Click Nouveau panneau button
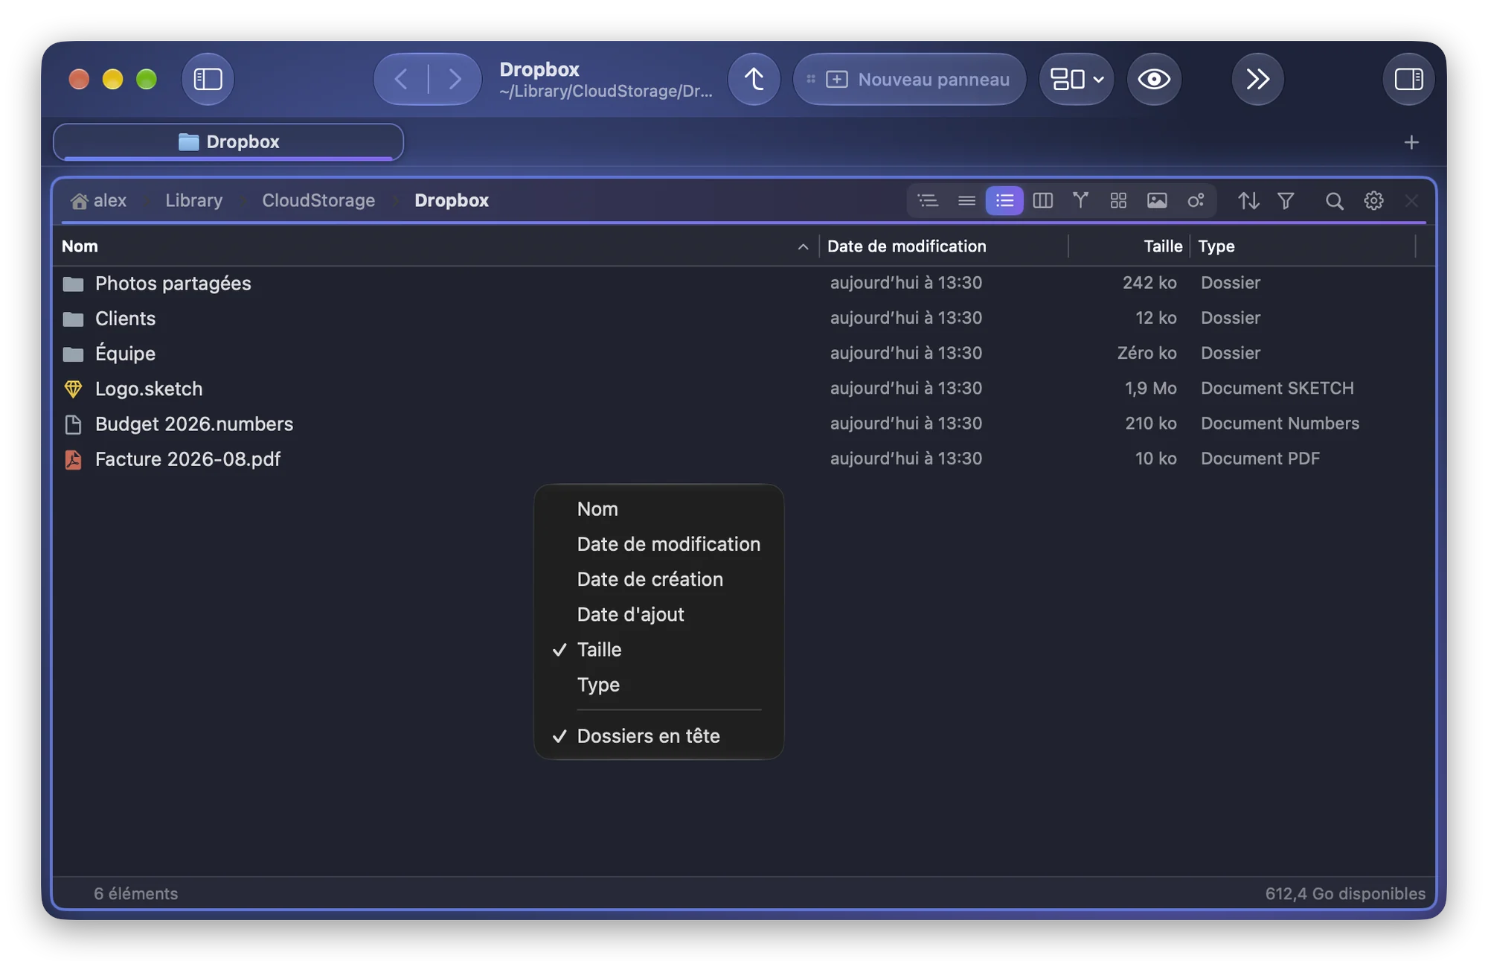This screenshot has width=1488, height=961. point(909,79)
